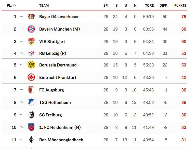Click the Borussia Dortmund BVB logo
The width and height of the screenshot is (196, 149).
coord(31,65)
